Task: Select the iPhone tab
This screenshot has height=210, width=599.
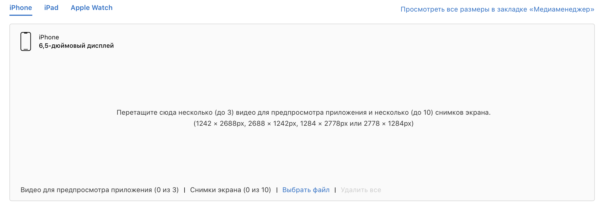Action: click(21, 7)
